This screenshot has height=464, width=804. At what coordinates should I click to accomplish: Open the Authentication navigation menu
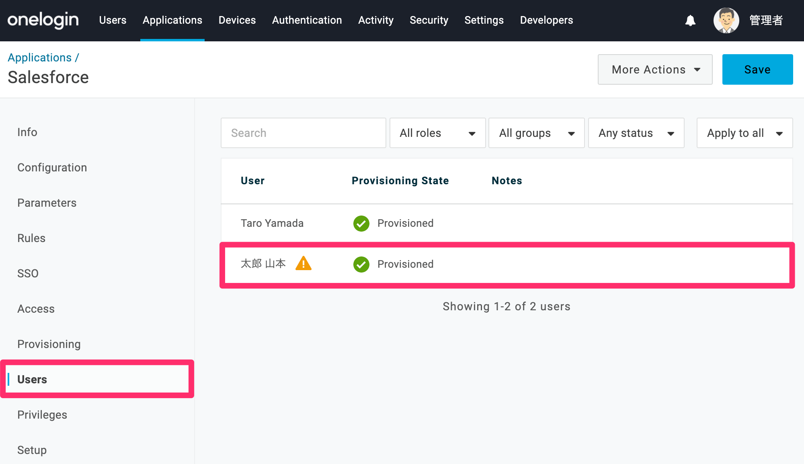tap(307, 20)
